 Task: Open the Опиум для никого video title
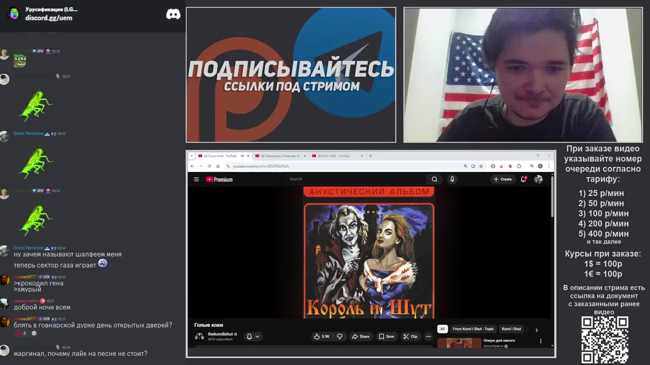pos(499,340)
